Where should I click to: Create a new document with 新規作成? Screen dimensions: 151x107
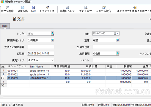[23, 7]
